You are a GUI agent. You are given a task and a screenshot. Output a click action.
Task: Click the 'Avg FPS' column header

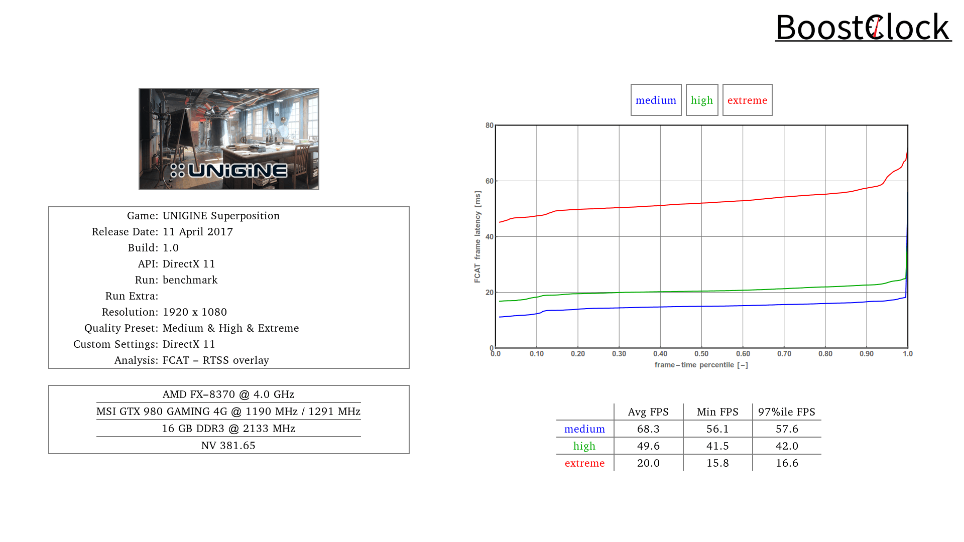click(x=648, y=412)
